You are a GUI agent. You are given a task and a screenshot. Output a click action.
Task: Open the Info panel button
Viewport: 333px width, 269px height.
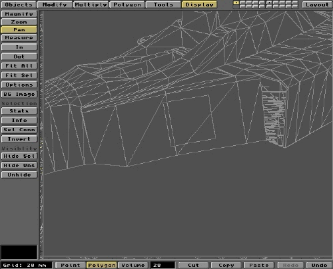(x=19, y=120)
